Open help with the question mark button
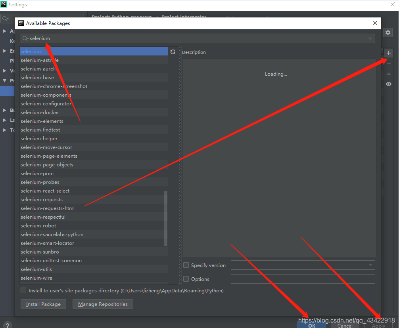Image resolution: width=399 pixels, height=328 pixels. click(8, 325)
